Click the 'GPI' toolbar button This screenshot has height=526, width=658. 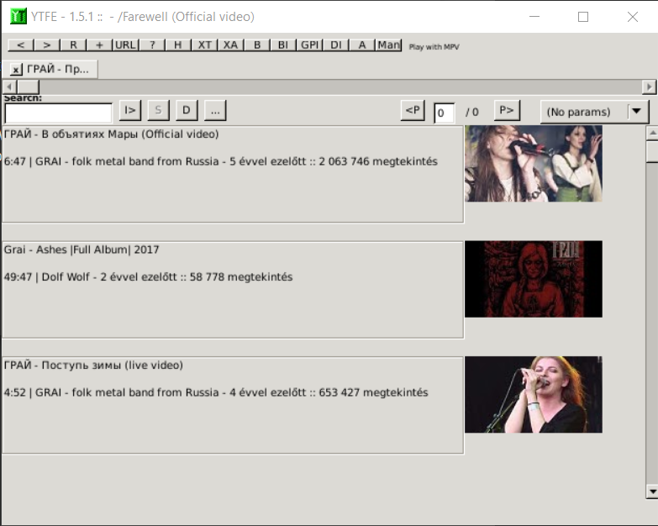point(309,45)
